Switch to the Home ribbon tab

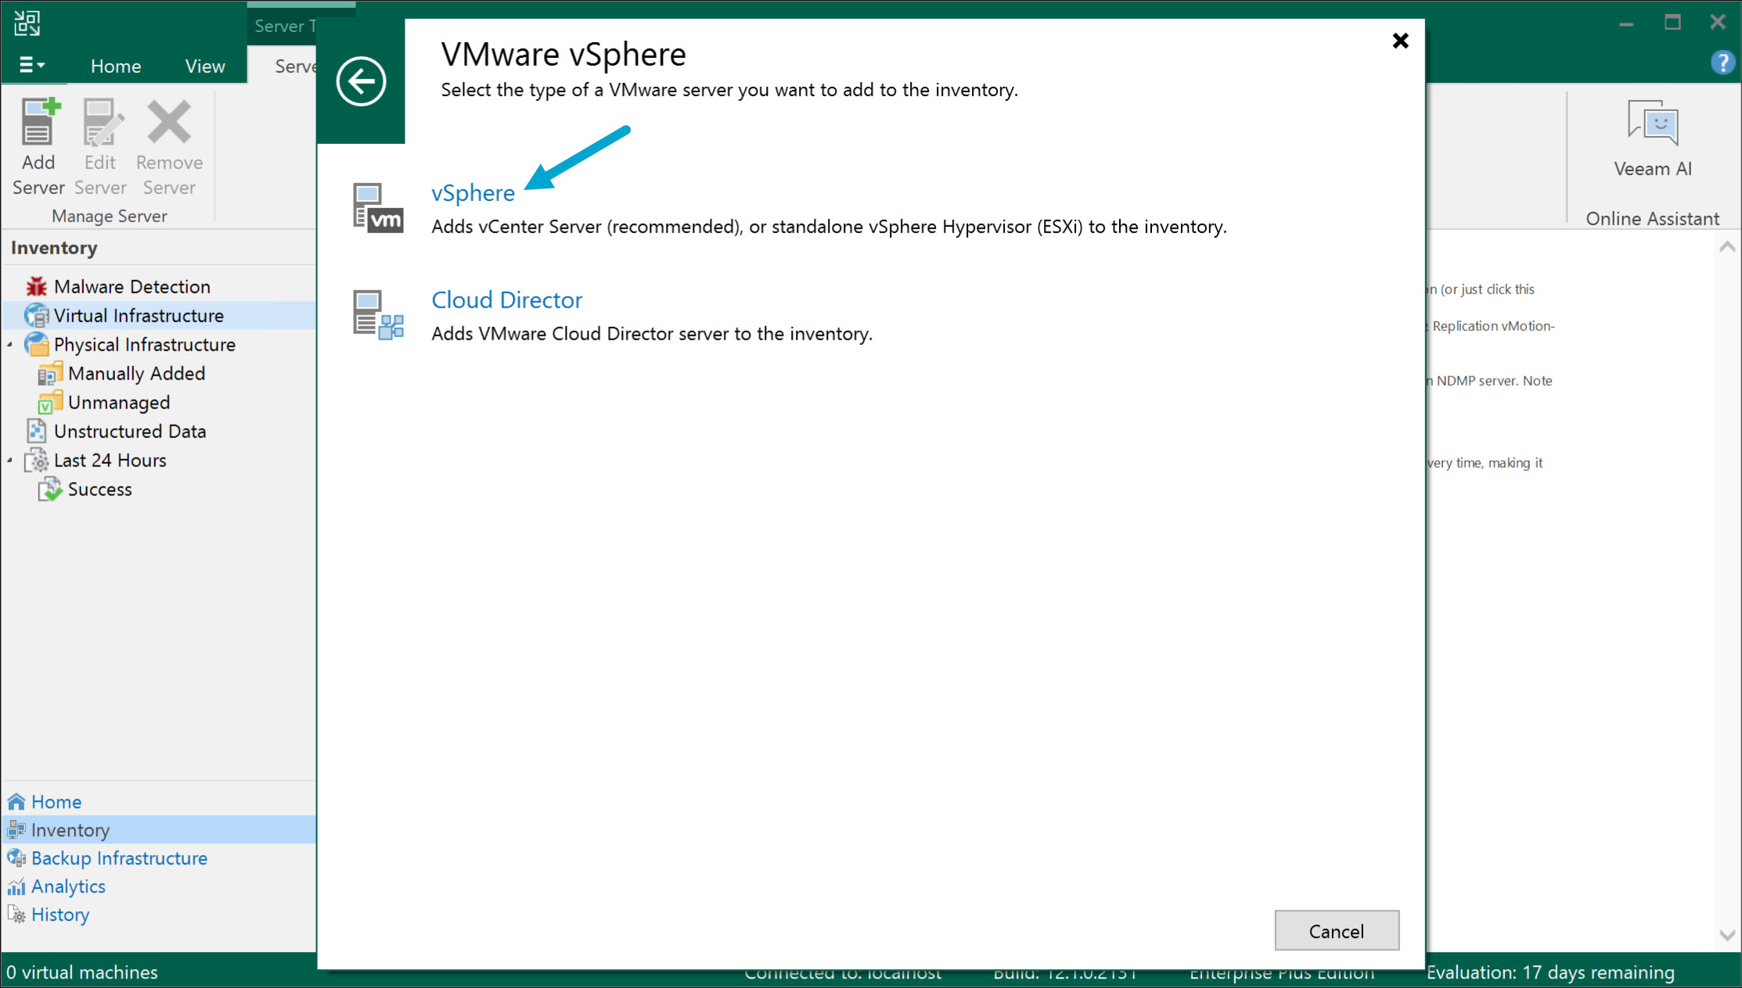pos(116,66)
